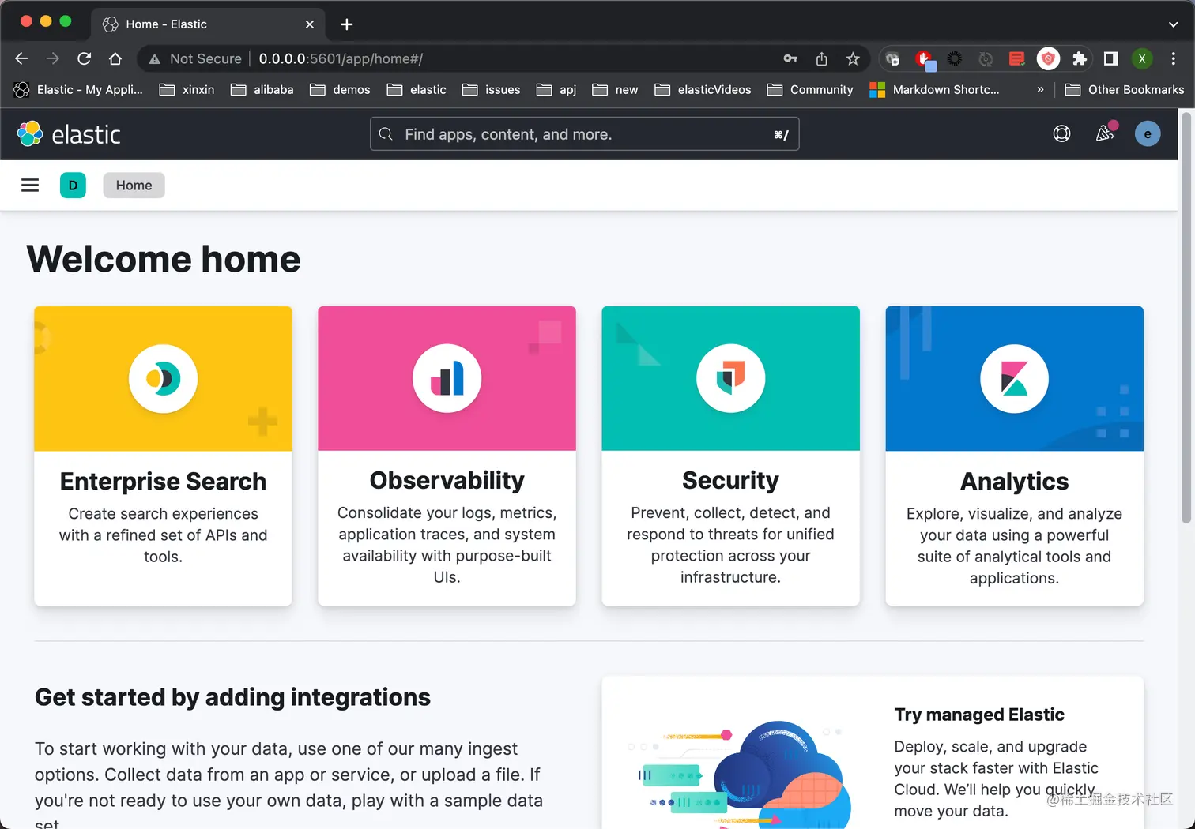
Task: Open Elastic - My Appli... bookmark
Action: [78, 90]
